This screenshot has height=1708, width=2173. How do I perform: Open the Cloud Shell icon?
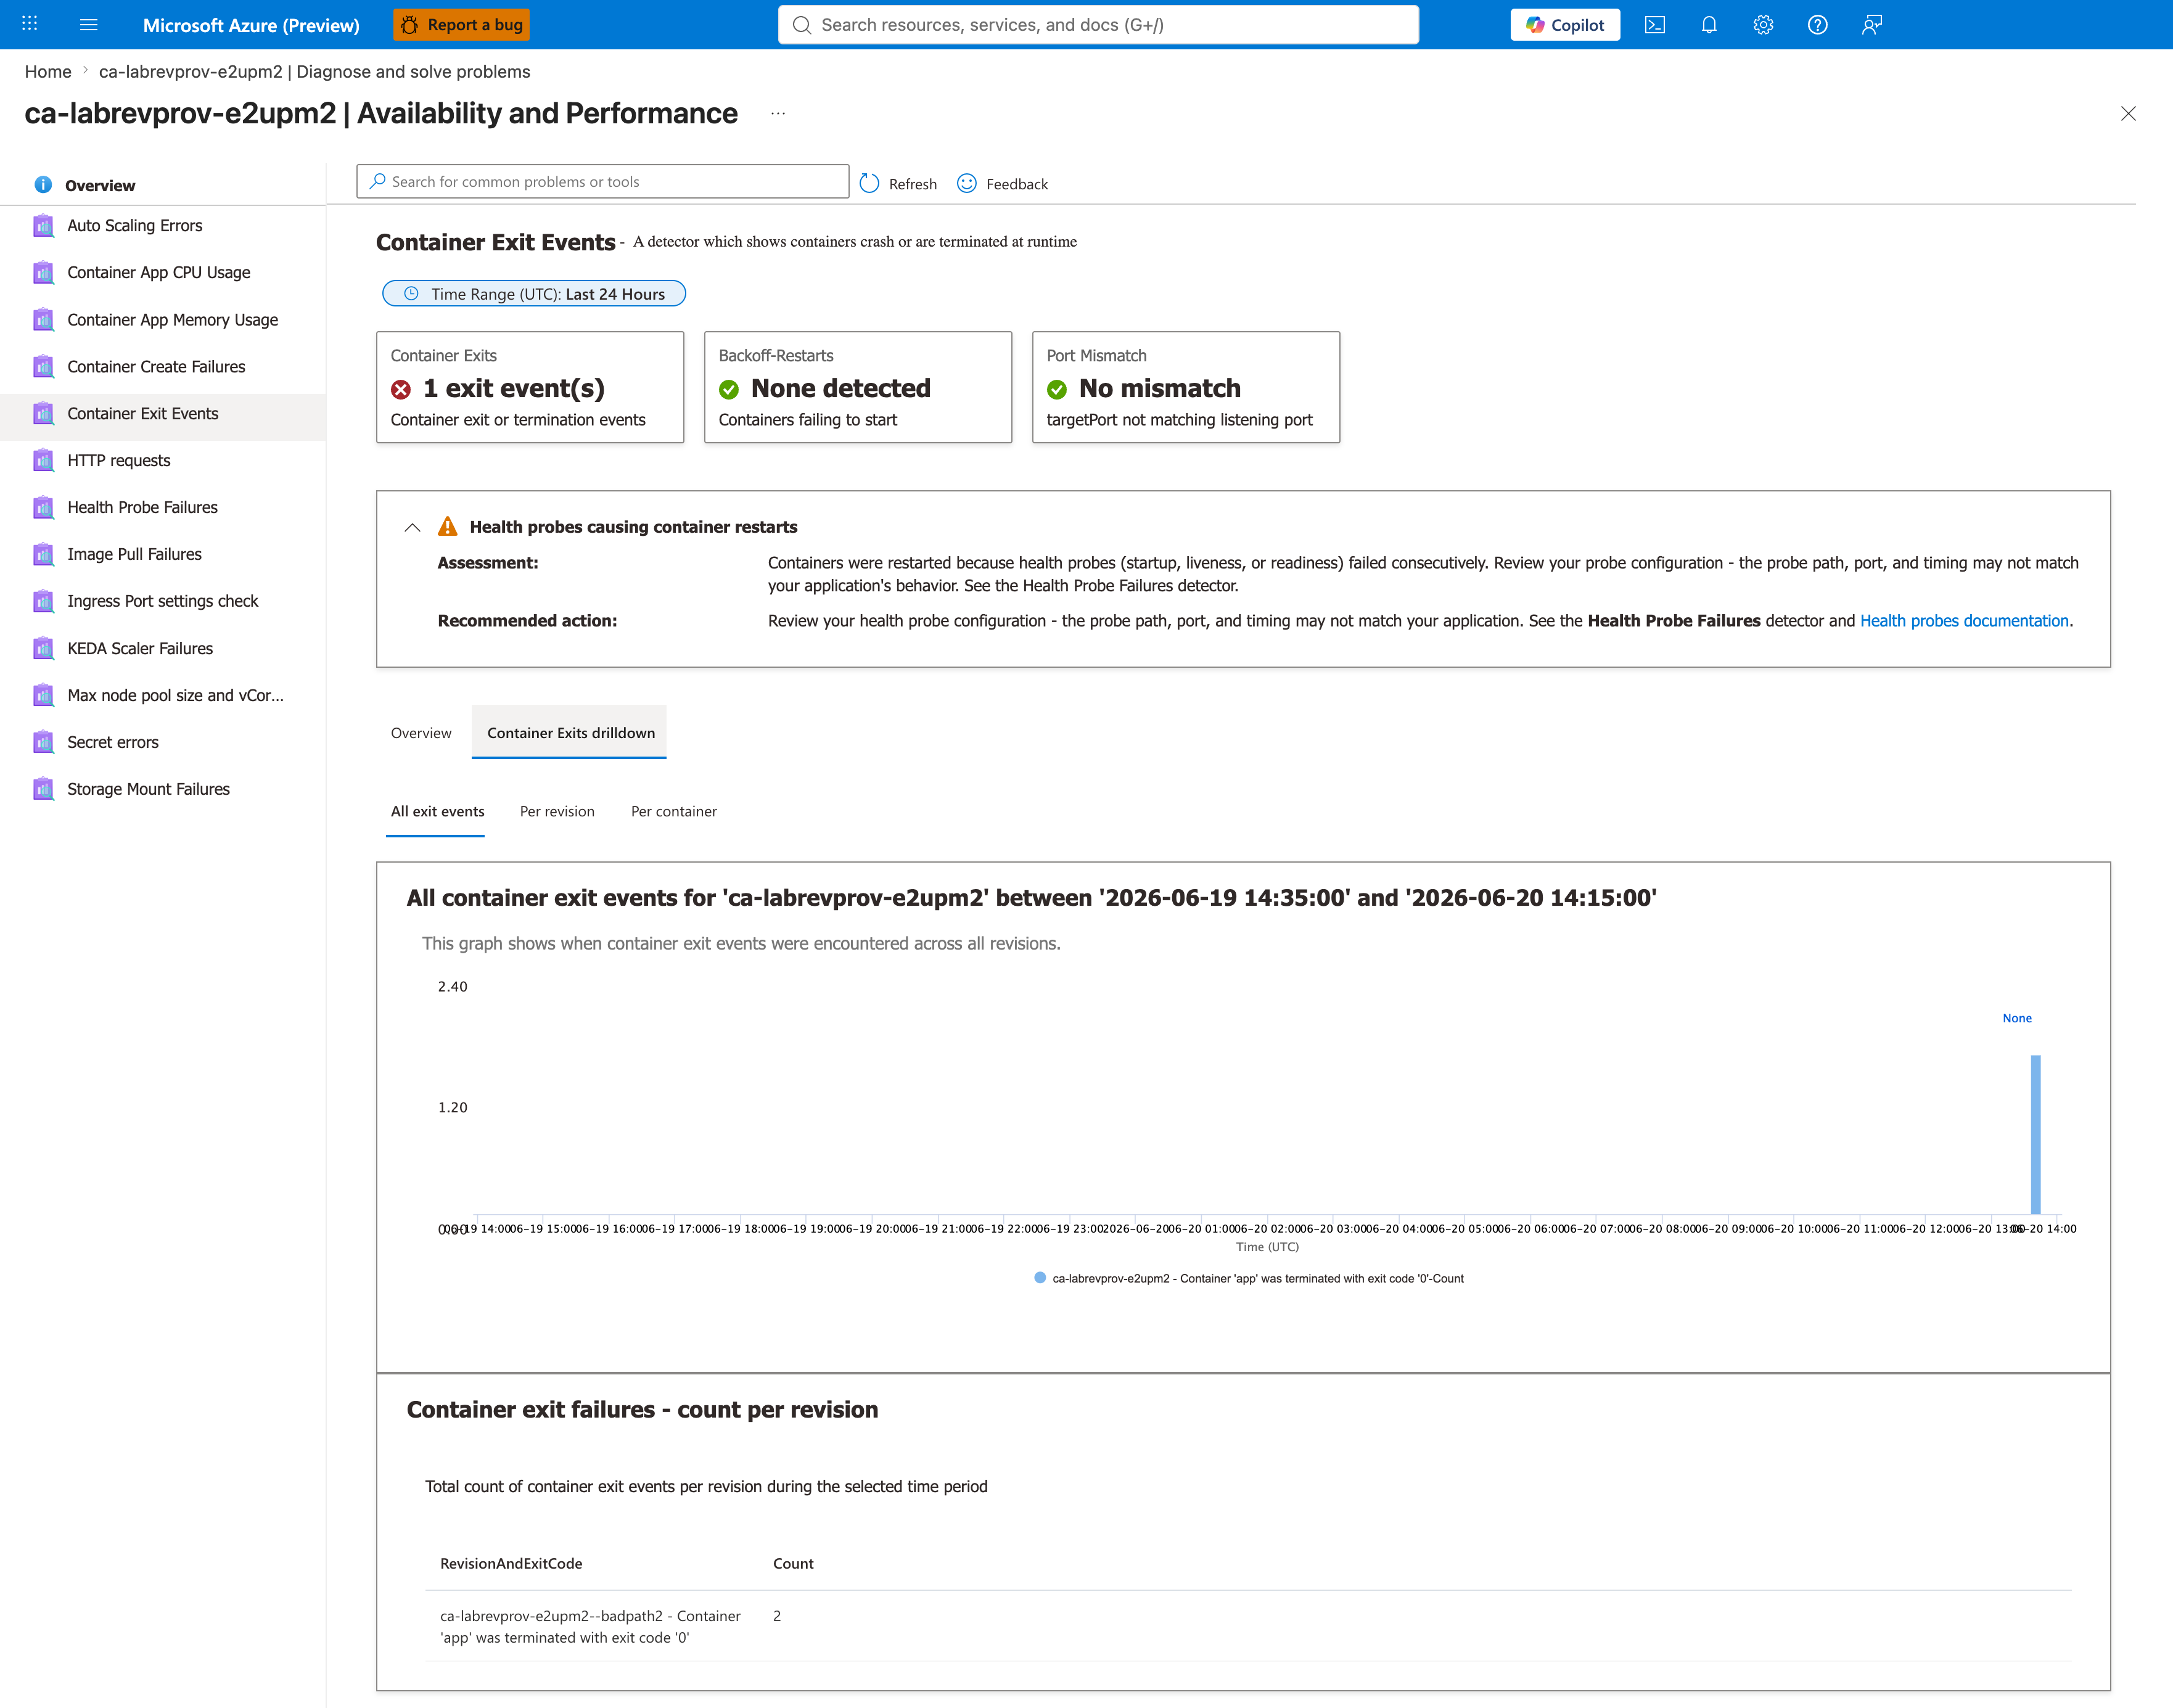pos(1655,25)
